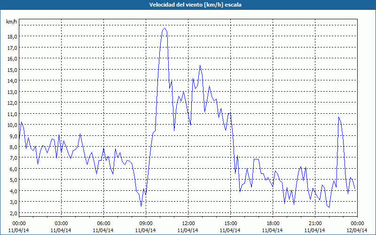376x235 pixels.
Task: Click the 'km/h' unit label on the axis
Action: pyautogui.click(x=12, y=22)
